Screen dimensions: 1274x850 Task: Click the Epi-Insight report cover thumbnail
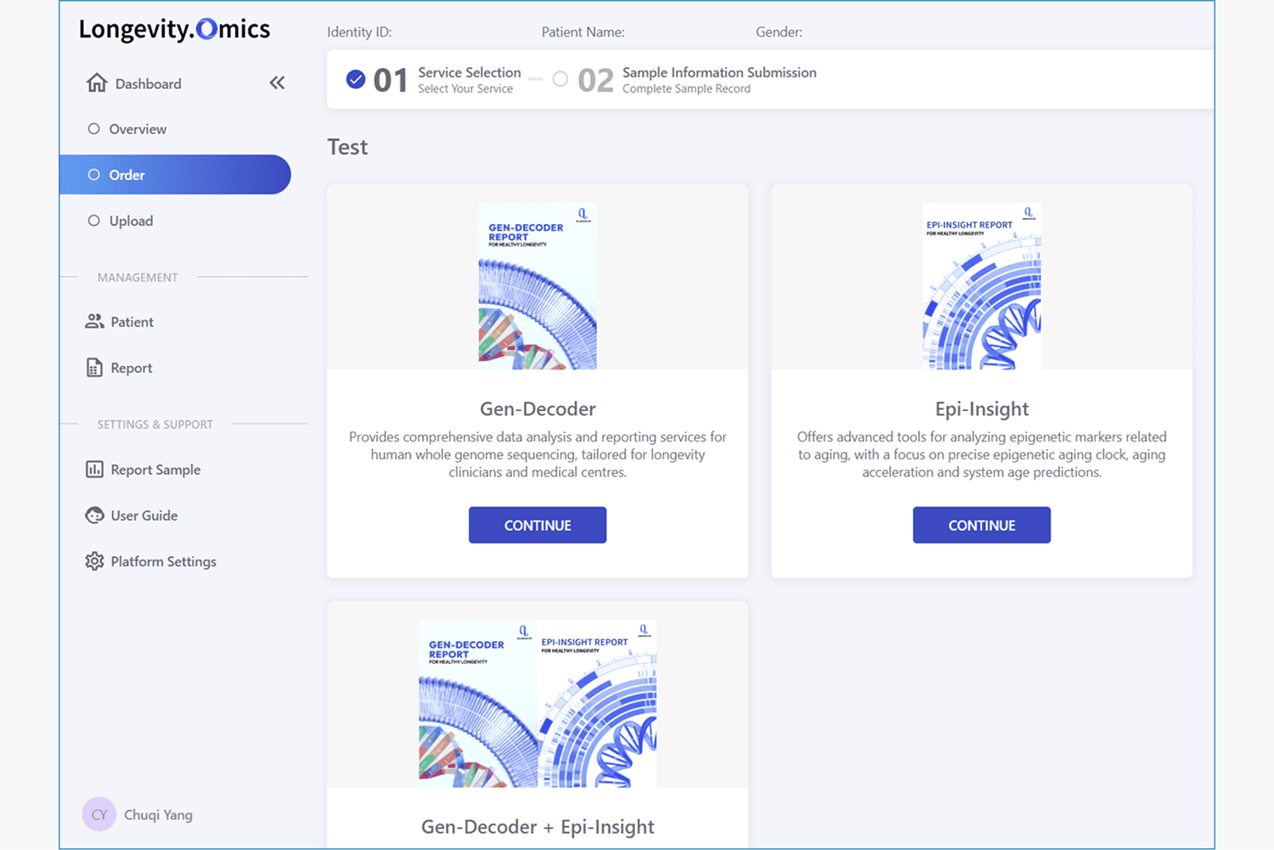982,286
